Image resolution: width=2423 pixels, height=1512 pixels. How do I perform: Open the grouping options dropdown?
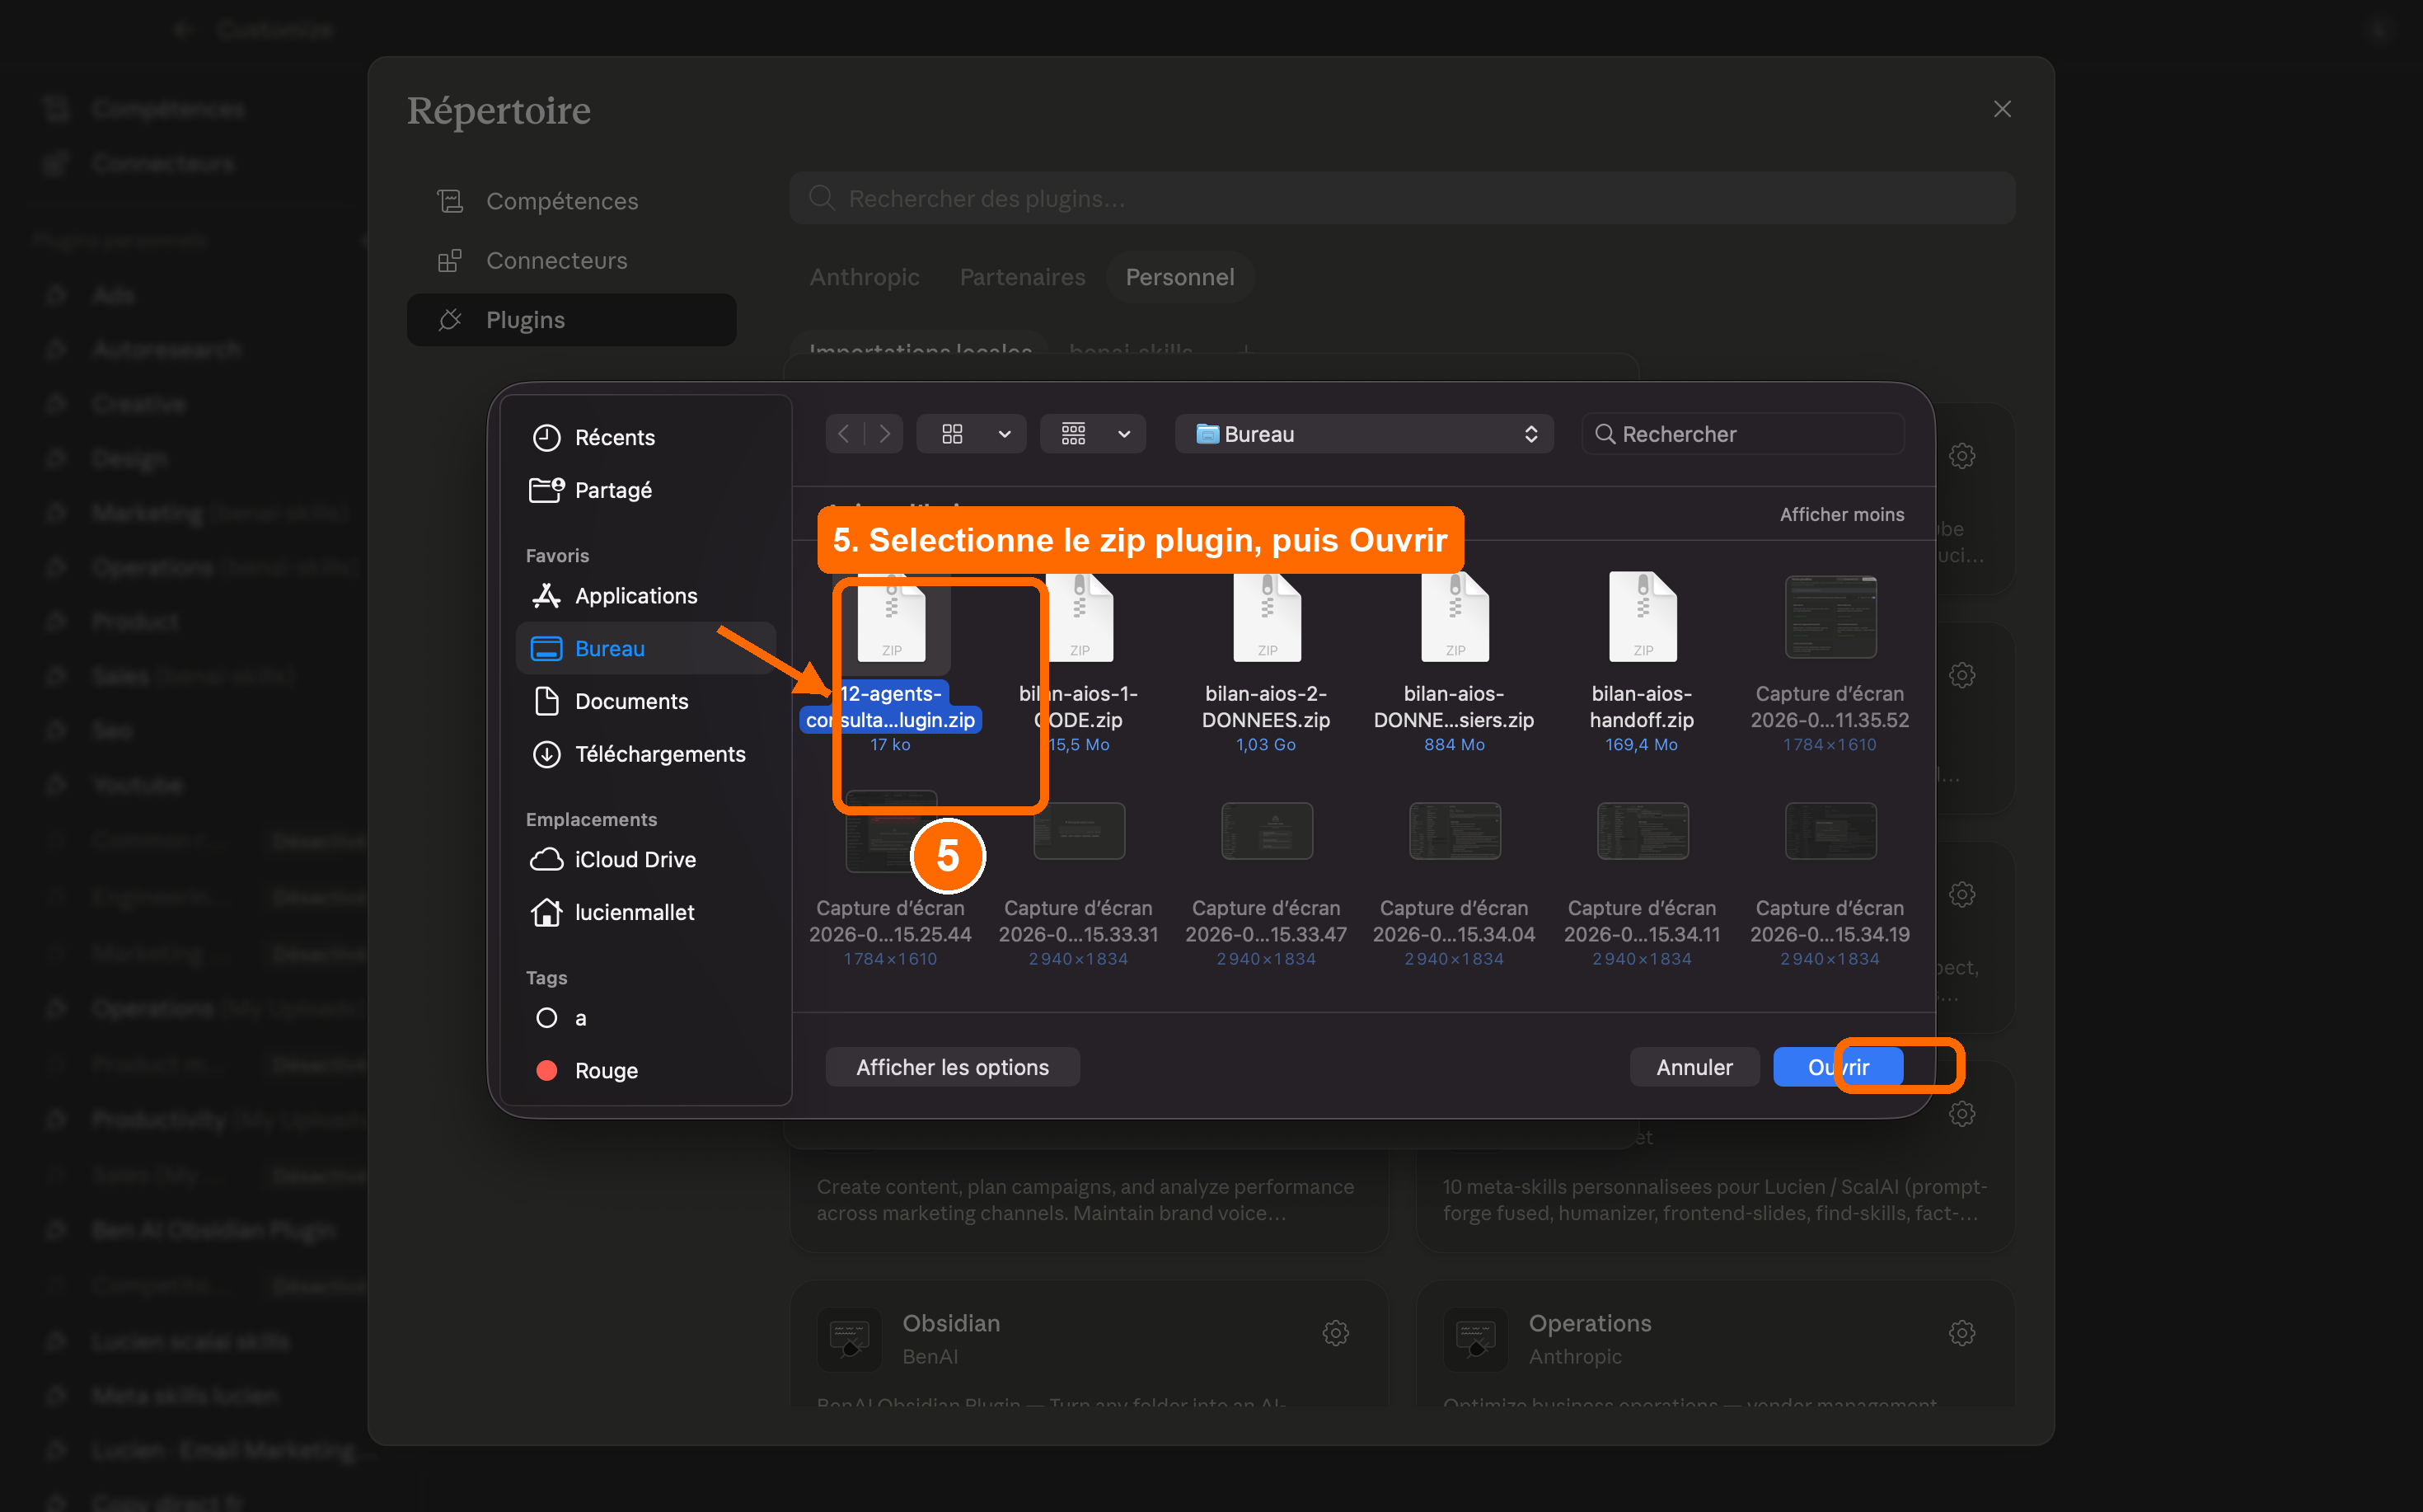click(x=1093, y=434)
